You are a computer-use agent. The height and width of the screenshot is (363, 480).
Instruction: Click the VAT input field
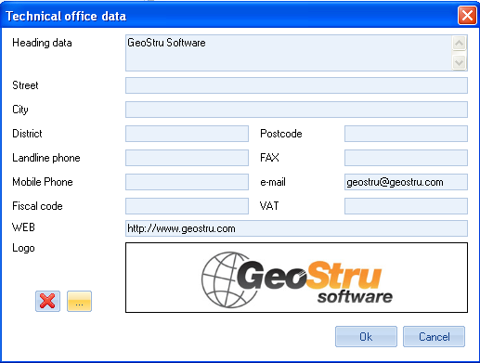[x=406, y=206]
